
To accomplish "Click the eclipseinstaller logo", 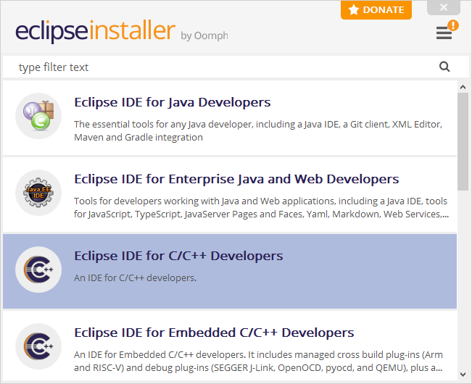I will pyautogui.click(x=95, y=31).
